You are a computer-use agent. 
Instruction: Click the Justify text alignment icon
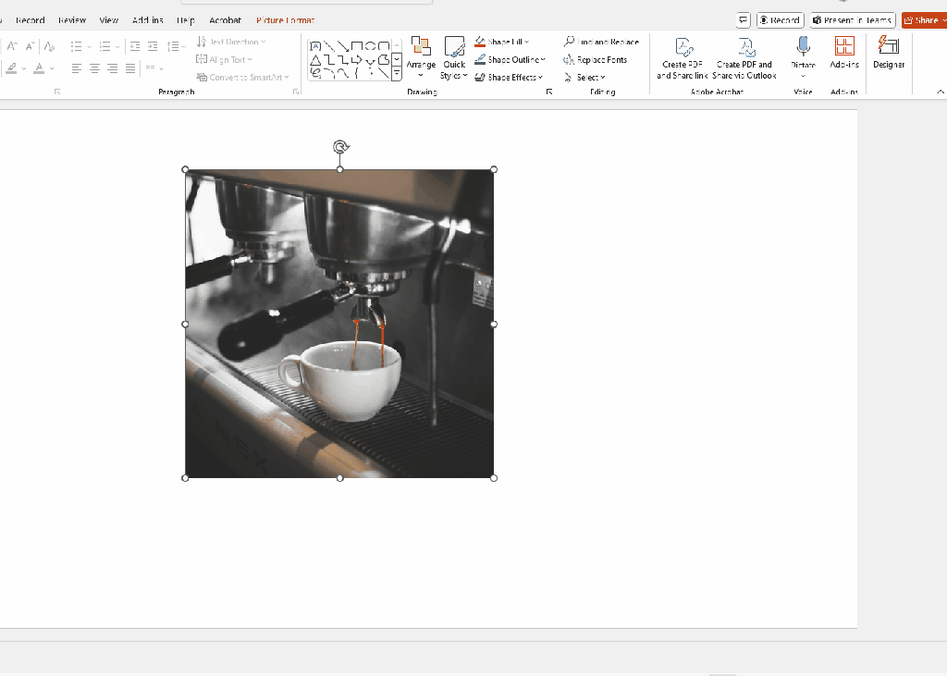coord(130,68)
